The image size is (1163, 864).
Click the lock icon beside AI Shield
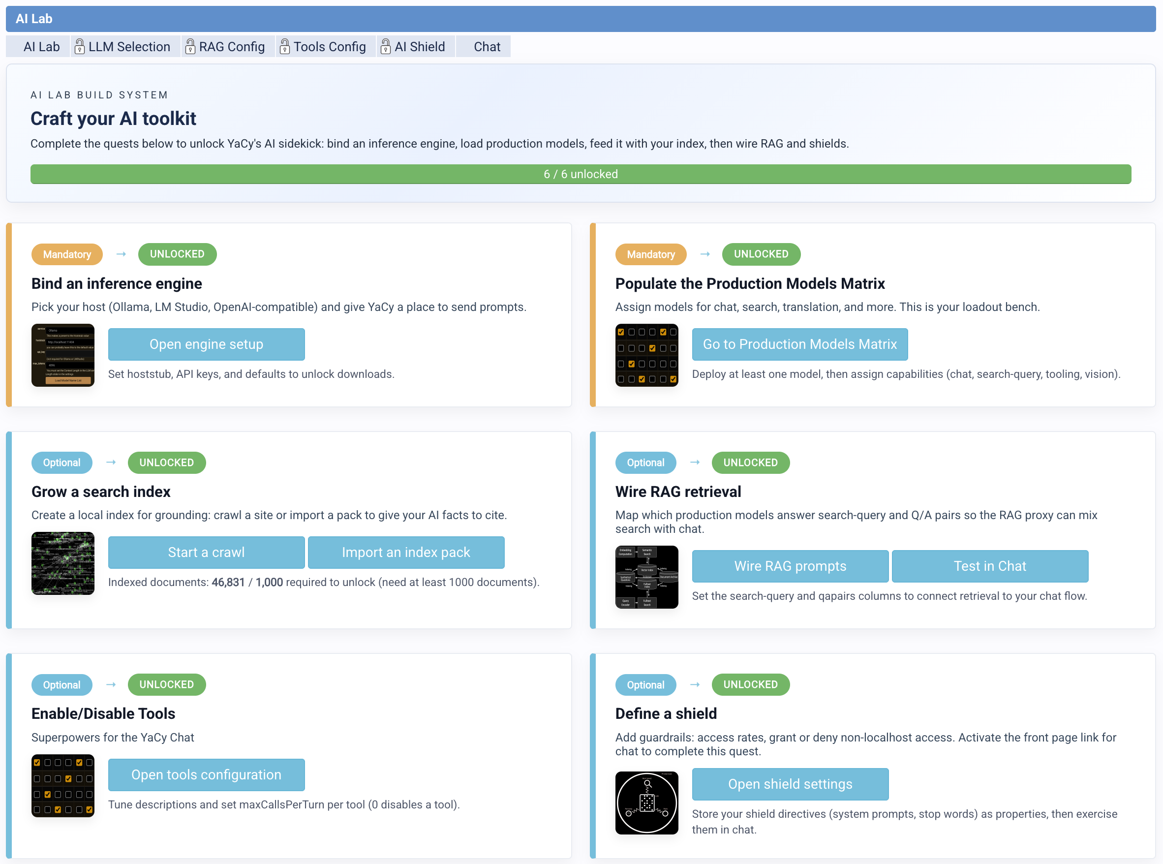385,47
